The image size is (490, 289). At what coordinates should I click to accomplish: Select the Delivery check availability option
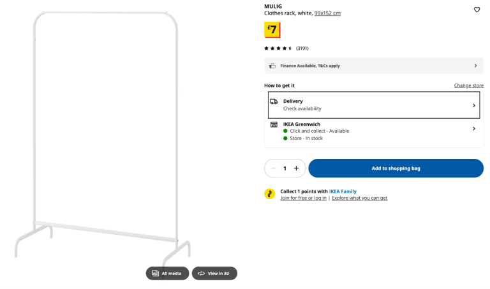[x=374, y=105]
